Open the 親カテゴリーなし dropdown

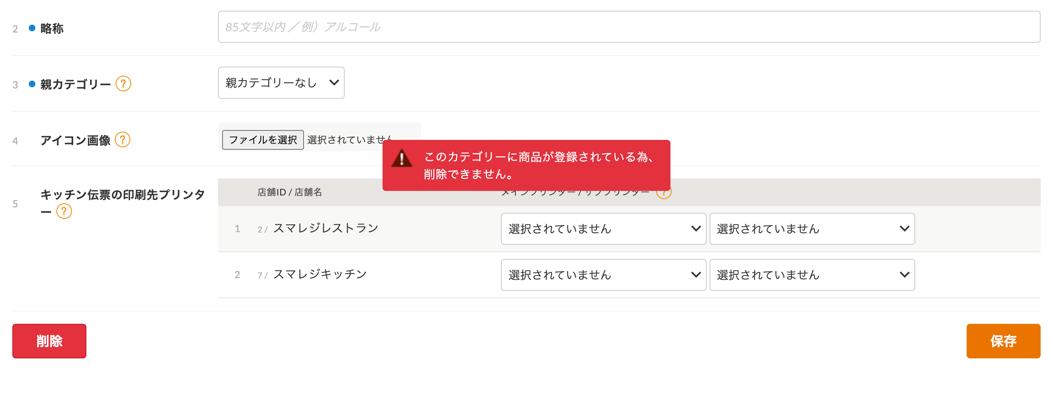pyautogui.click(x=281, y=83)
